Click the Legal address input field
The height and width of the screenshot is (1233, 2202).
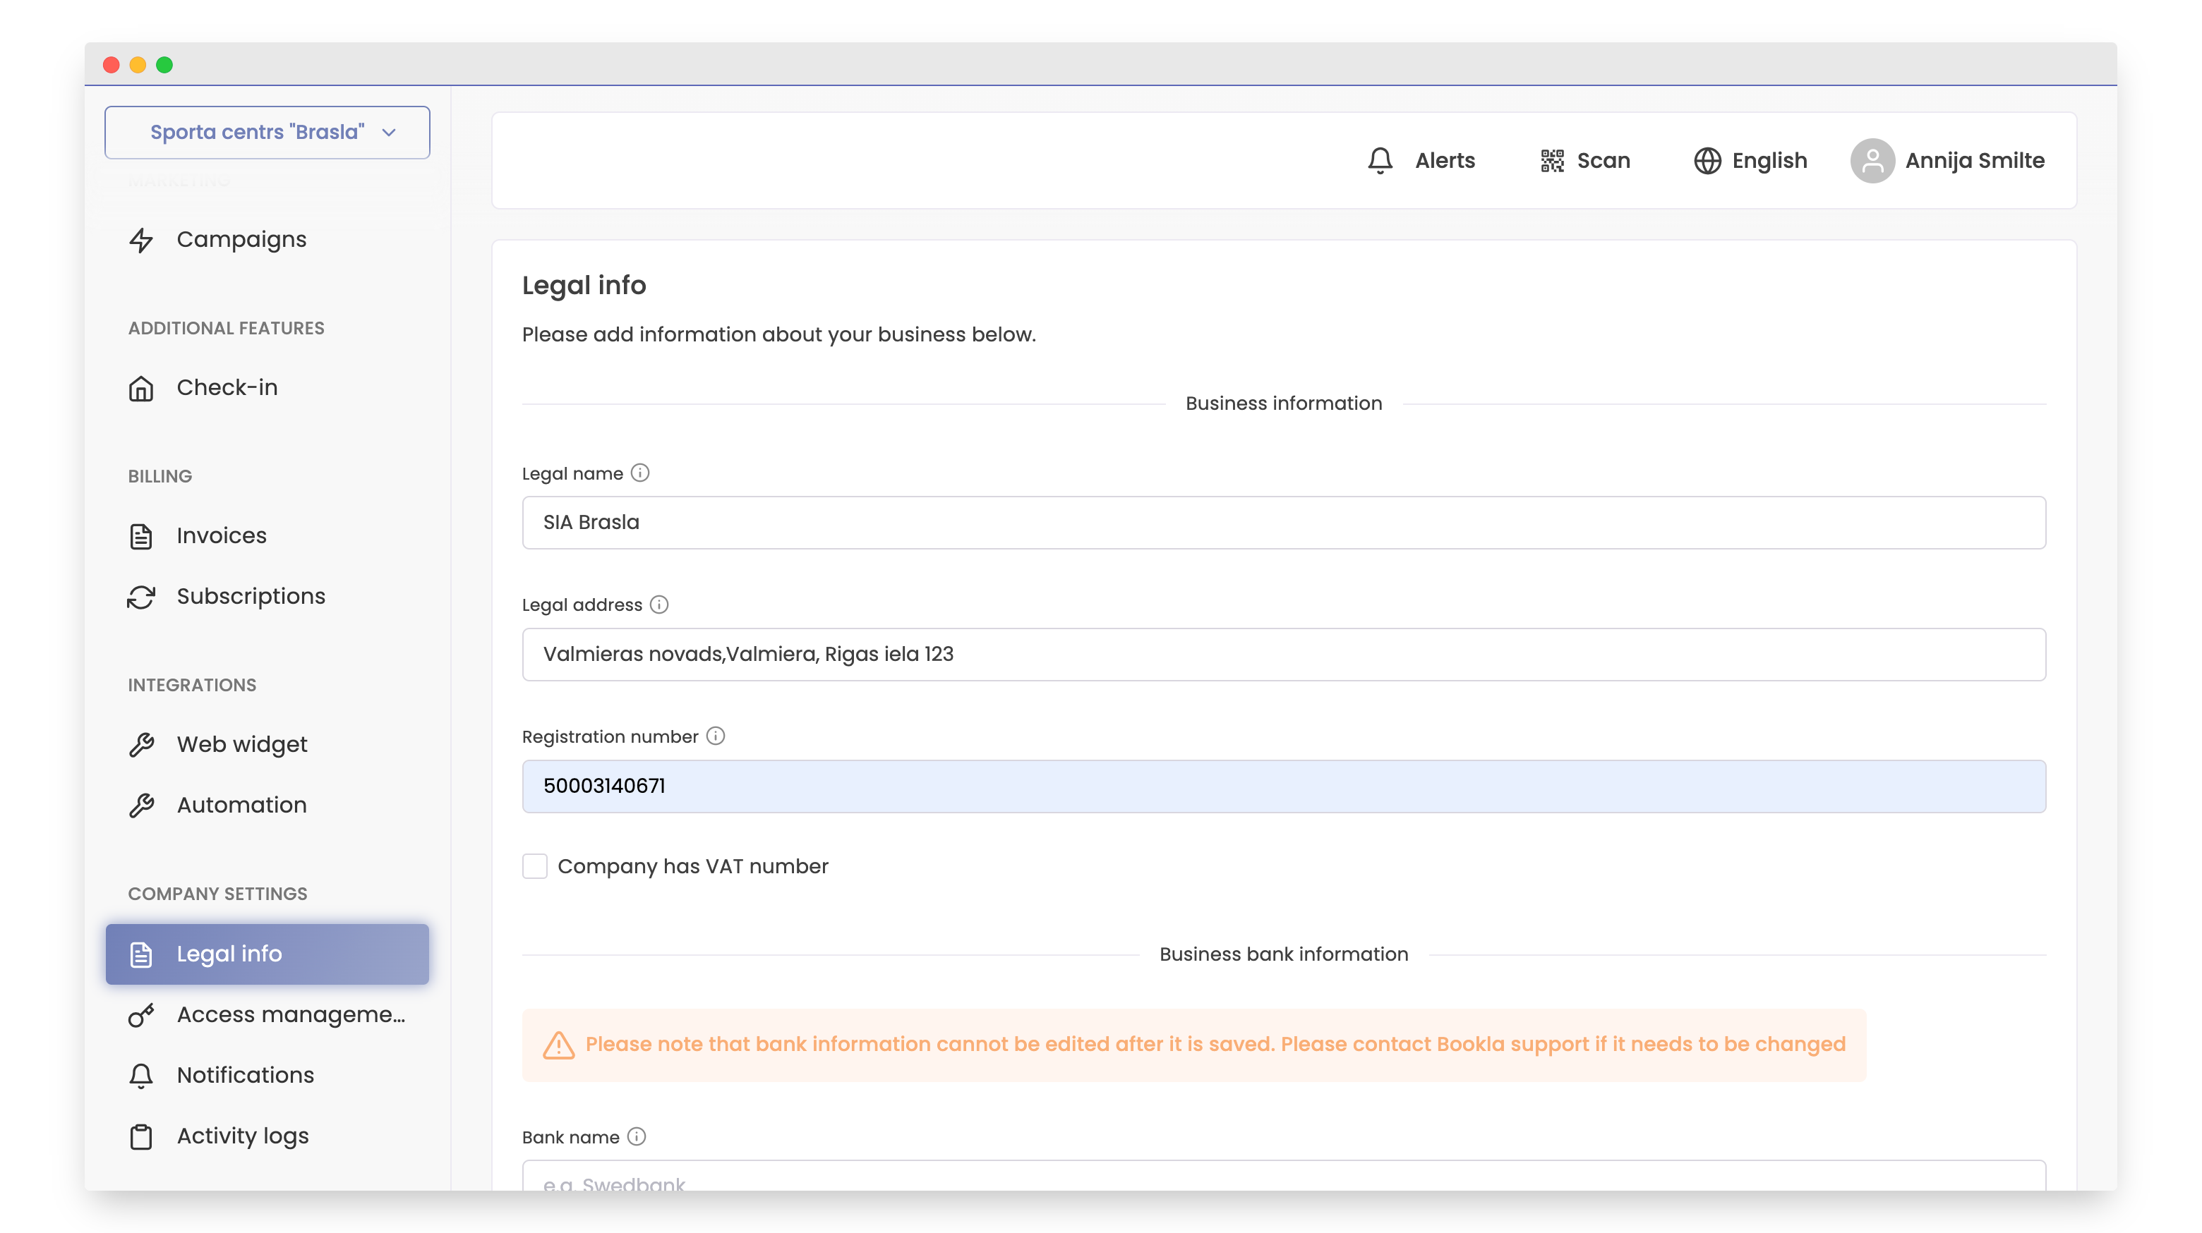click(x=1282, y=655)
